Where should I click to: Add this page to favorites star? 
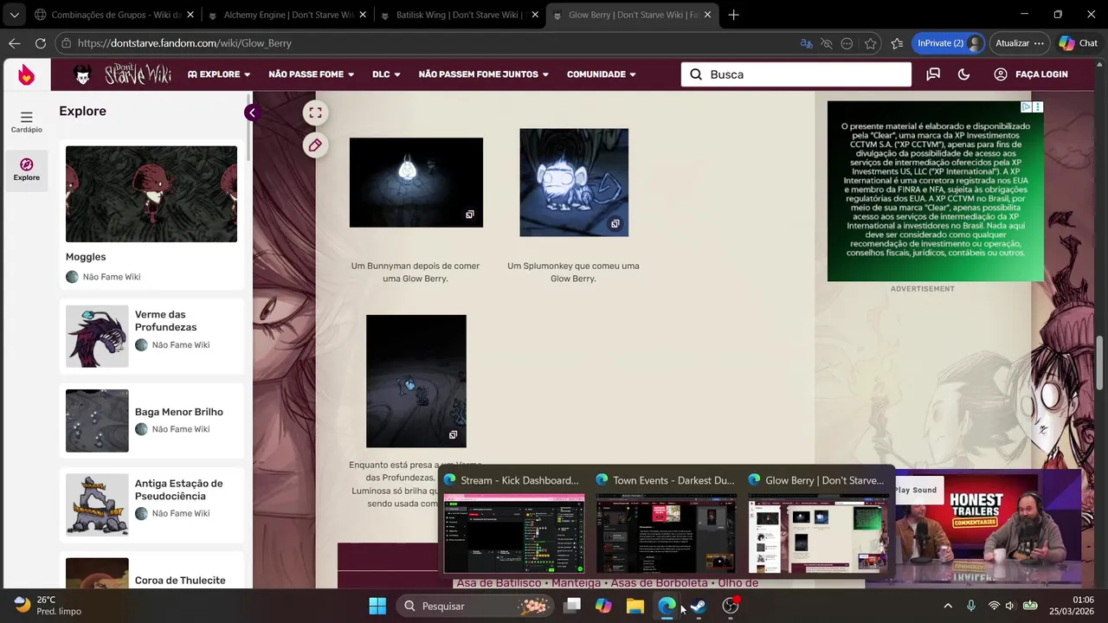pyautogui.click(x=870, y=43)
